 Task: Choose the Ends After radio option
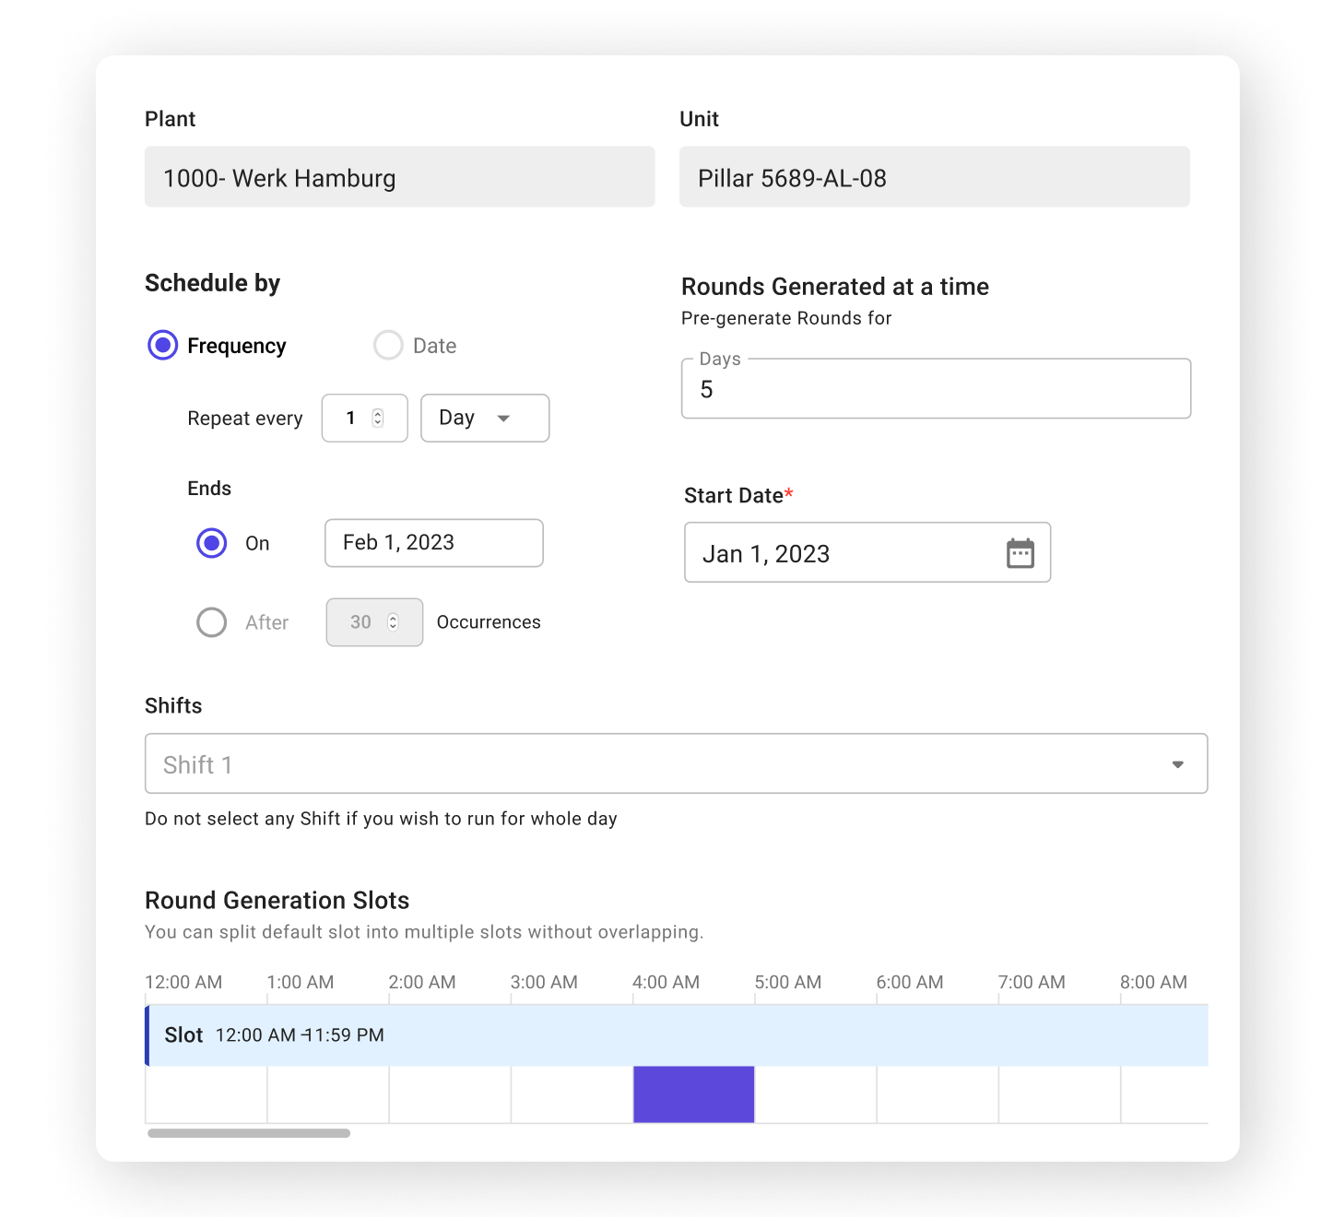point(212,622)
